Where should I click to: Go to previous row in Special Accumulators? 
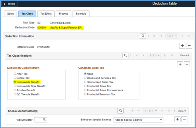(x=139, y=111)
